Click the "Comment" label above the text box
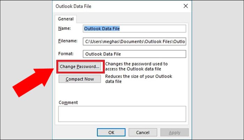This screenshot has height=140, width=244. tap(68, 102)
